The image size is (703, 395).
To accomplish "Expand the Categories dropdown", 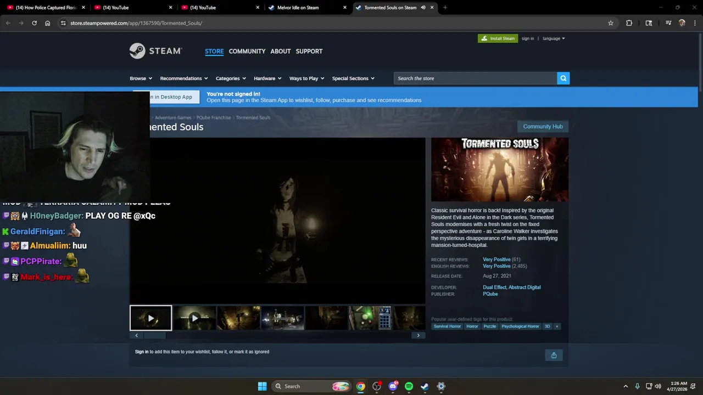I will click(231, 78).
